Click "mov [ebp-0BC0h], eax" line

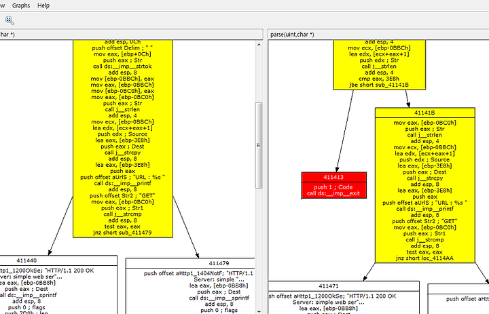tap(122, 91)
